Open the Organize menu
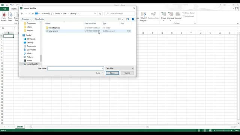Screen dimensions: 240x135 (x=26, y=19)
